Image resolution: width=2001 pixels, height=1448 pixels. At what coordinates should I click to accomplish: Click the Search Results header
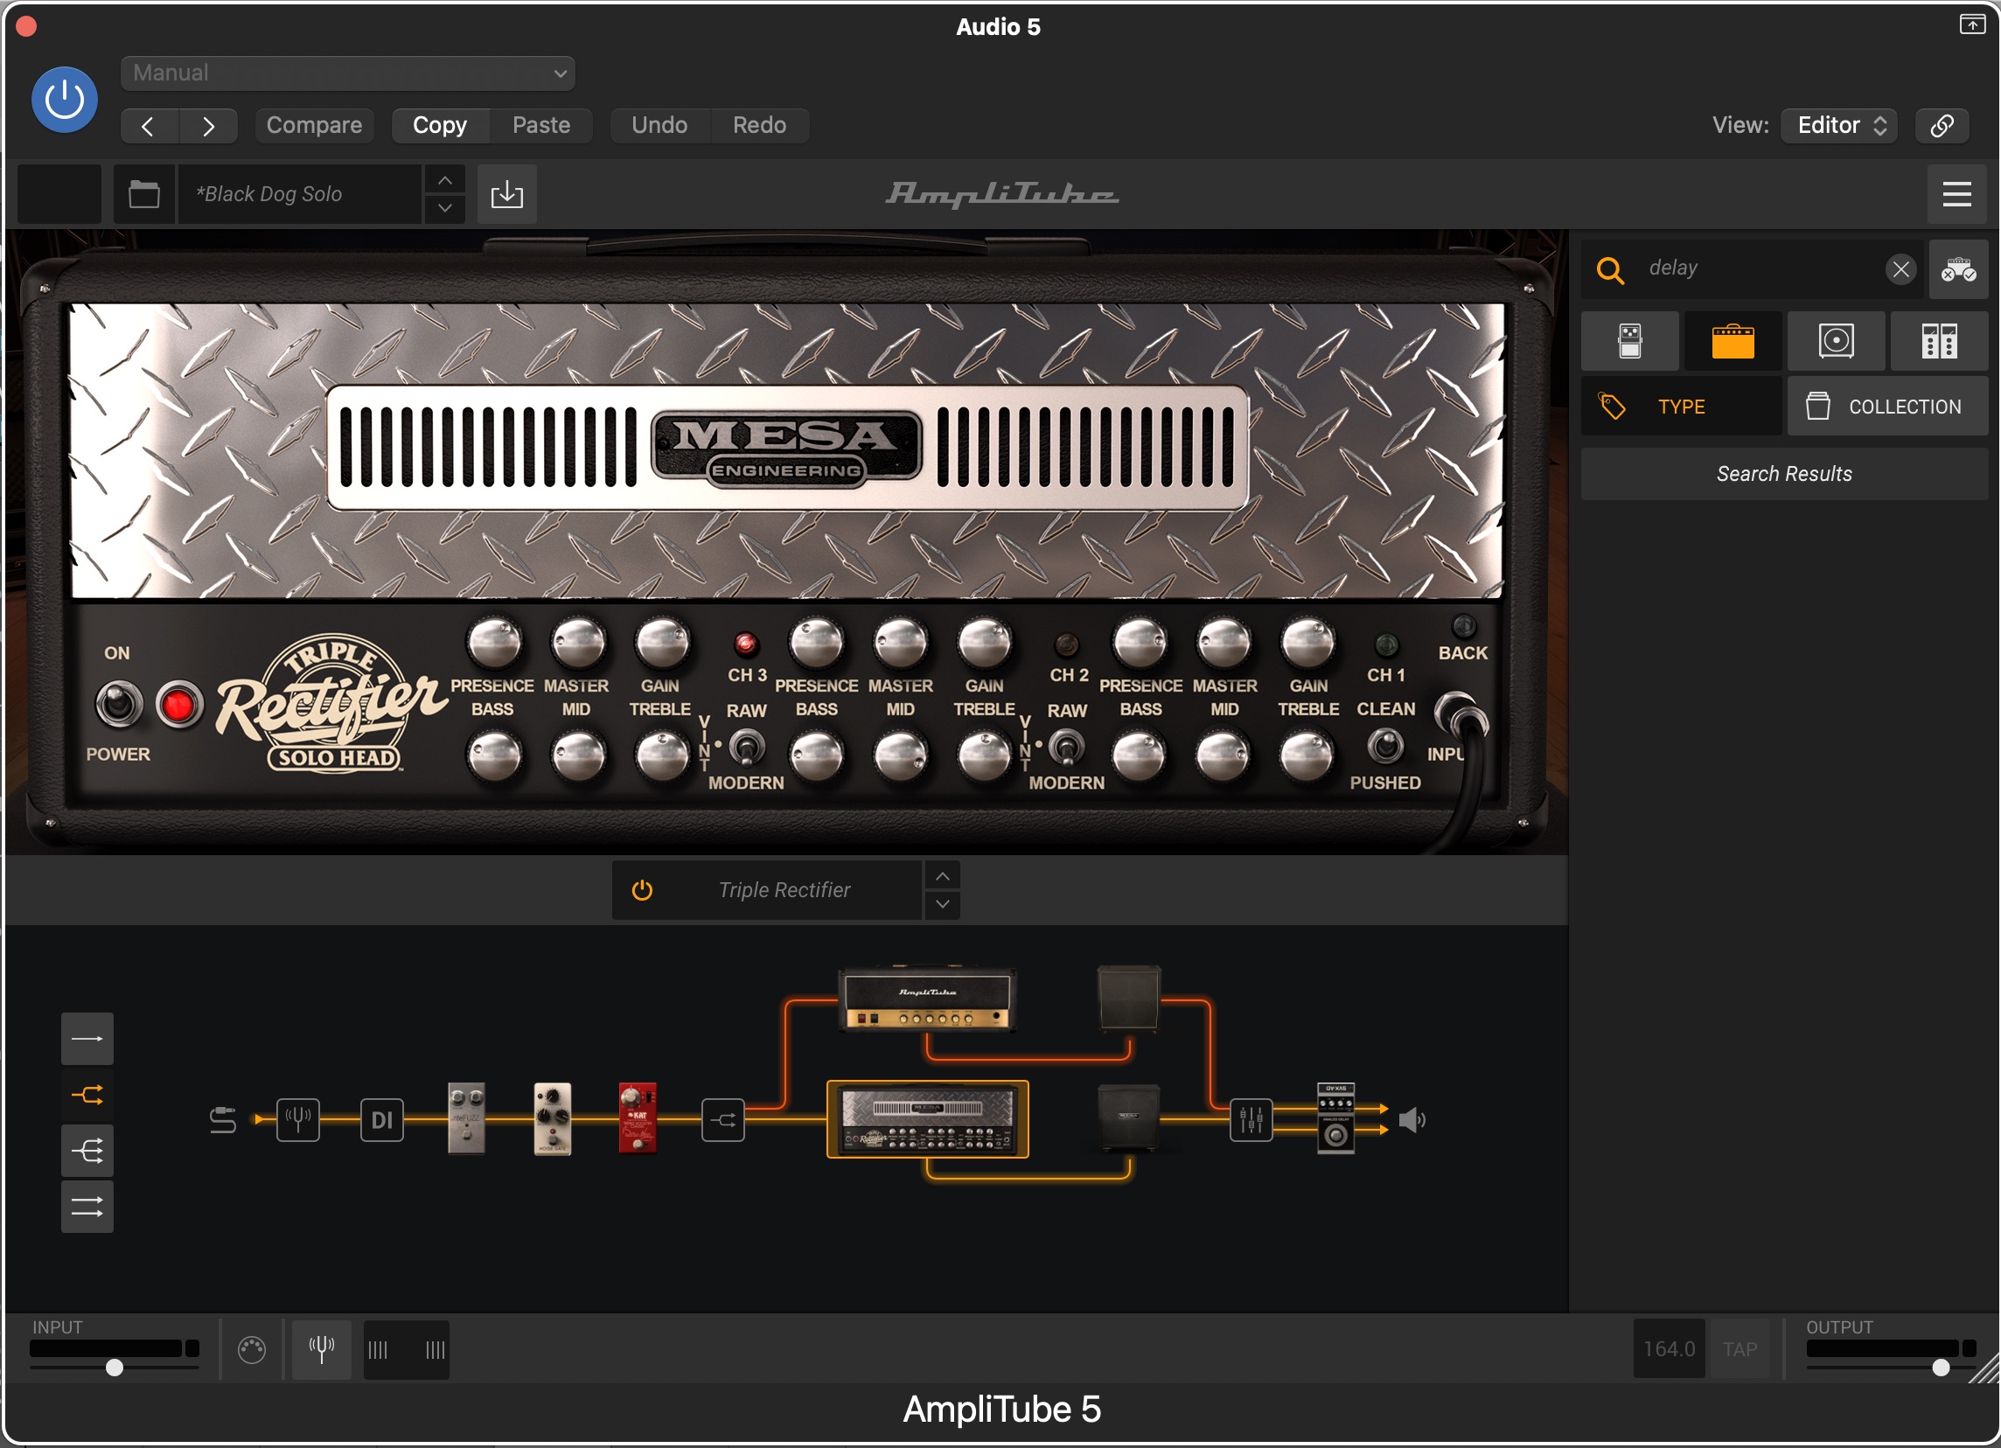coord(1785,475)
